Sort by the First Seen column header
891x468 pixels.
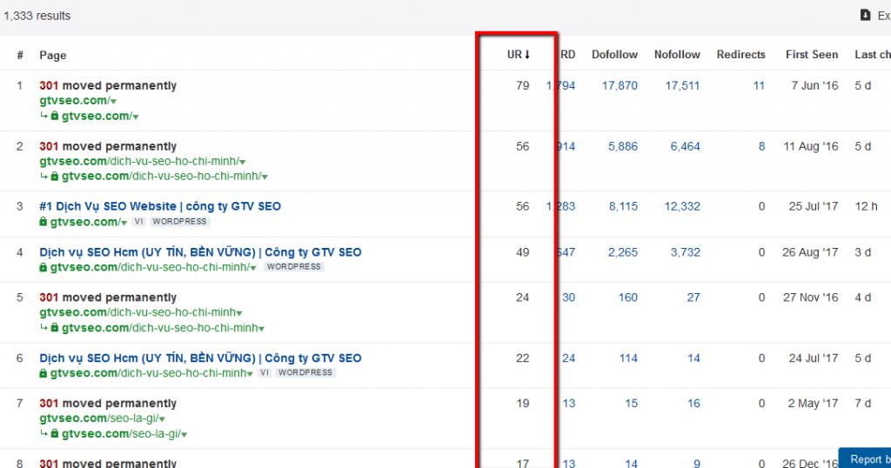pos(812,55)
